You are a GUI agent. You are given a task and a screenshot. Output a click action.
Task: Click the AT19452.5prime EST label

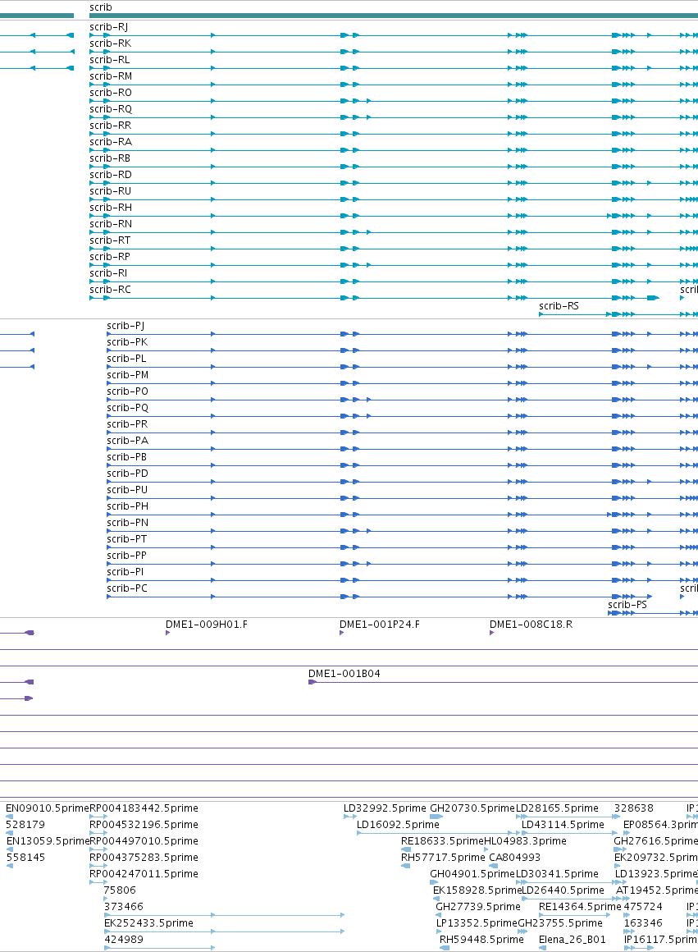click(657, 890)
